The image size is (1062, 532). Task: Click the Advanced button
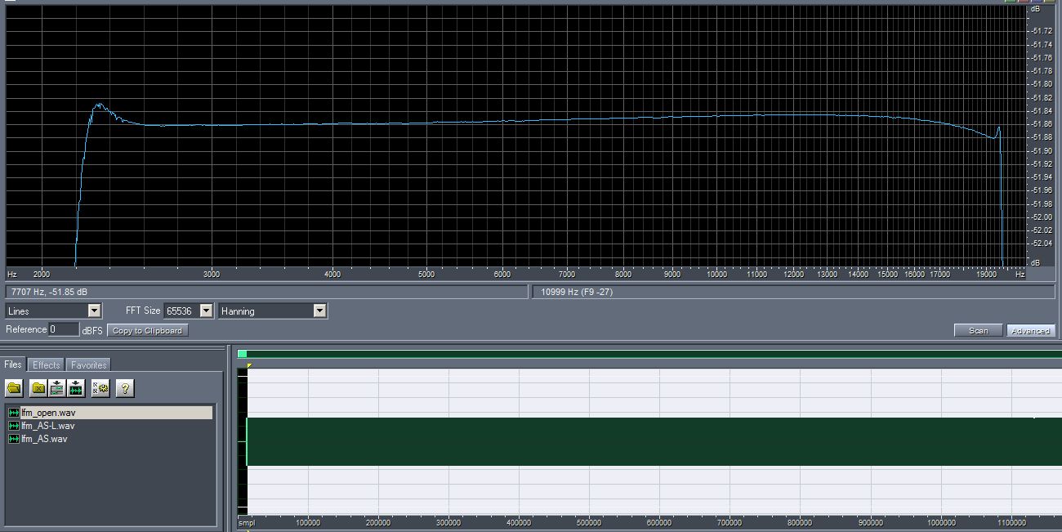1030,330
